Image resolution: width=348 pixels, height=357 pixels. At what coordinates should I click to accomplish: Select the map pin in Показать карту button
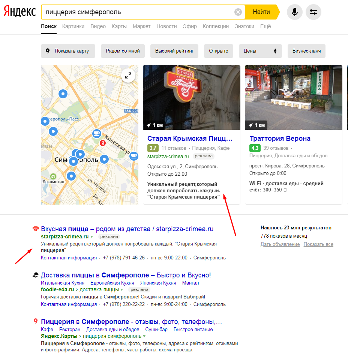pos(48,51)
